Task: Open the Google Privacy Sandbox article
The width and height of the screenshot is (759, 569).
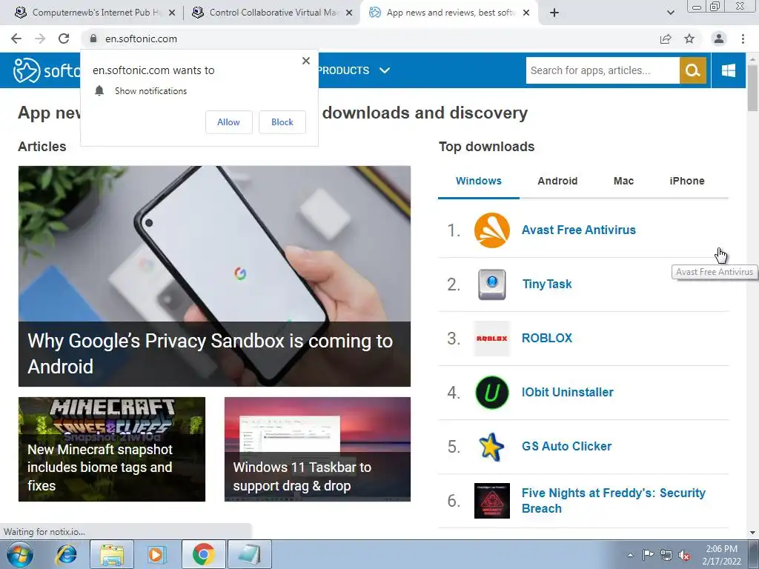Action: click(x=214, y=276)
